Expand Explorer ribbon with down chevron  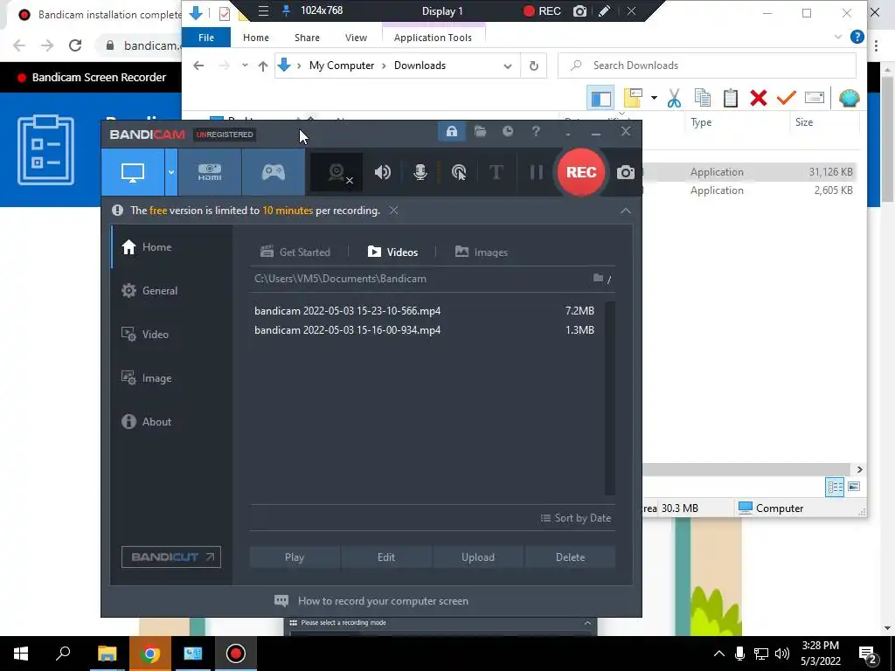838,37
